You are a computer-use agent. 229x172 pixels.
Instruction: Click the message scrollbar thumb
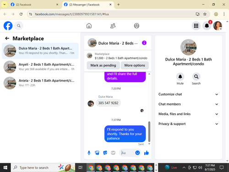point(149,132)
